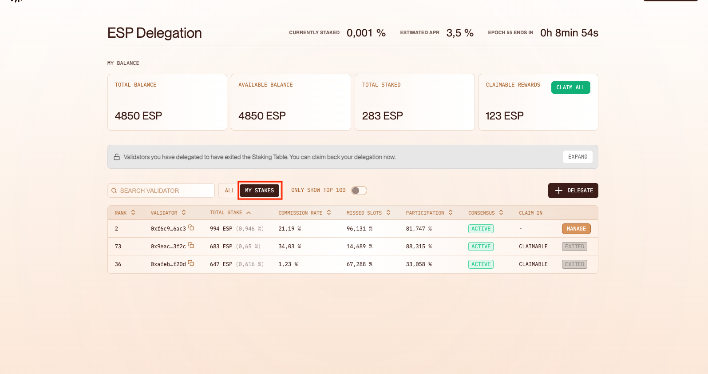This screenshot has height=374, width=708.
Task: Switch to the All validators tab
Action: click(x=229, y=191)
